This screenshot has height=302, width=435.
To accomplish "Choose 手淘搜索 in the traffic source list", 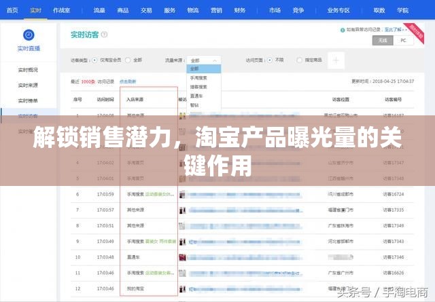I will click(x=198, y=78).
